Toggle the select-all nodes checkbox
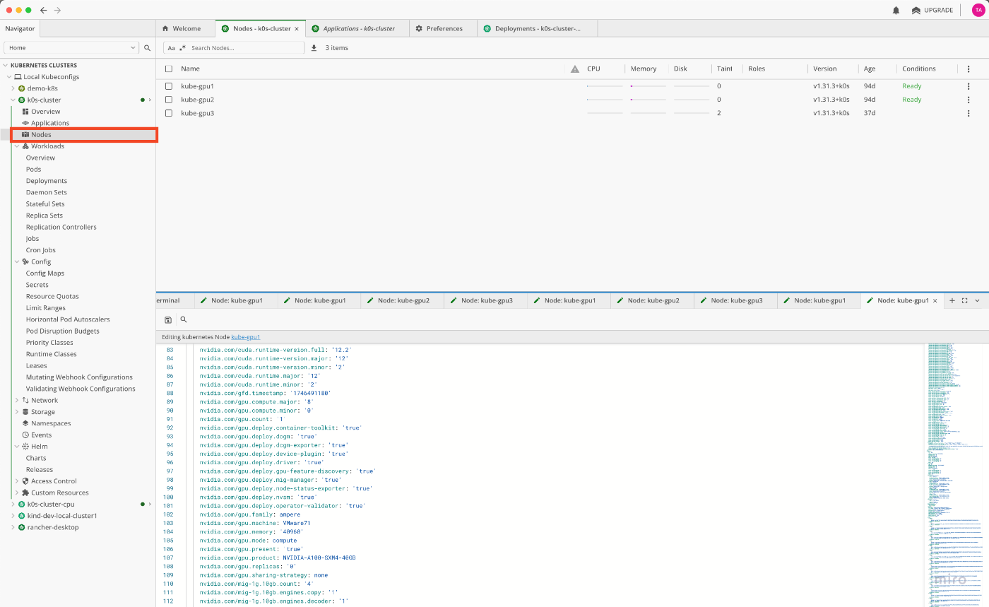Screen dimensions: 989x607 click(x=169, y=69)
